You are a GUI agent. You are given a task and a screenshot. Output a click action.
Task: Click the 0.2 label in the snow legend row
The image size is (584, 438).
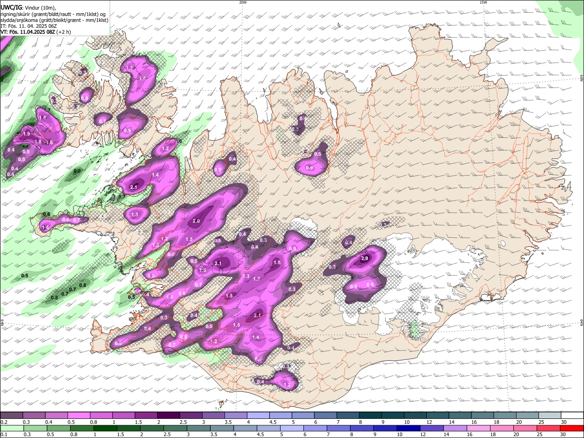click(x=4, y=422)
